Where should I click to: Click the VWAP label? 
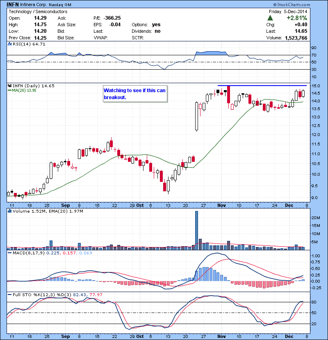(100, 38)
